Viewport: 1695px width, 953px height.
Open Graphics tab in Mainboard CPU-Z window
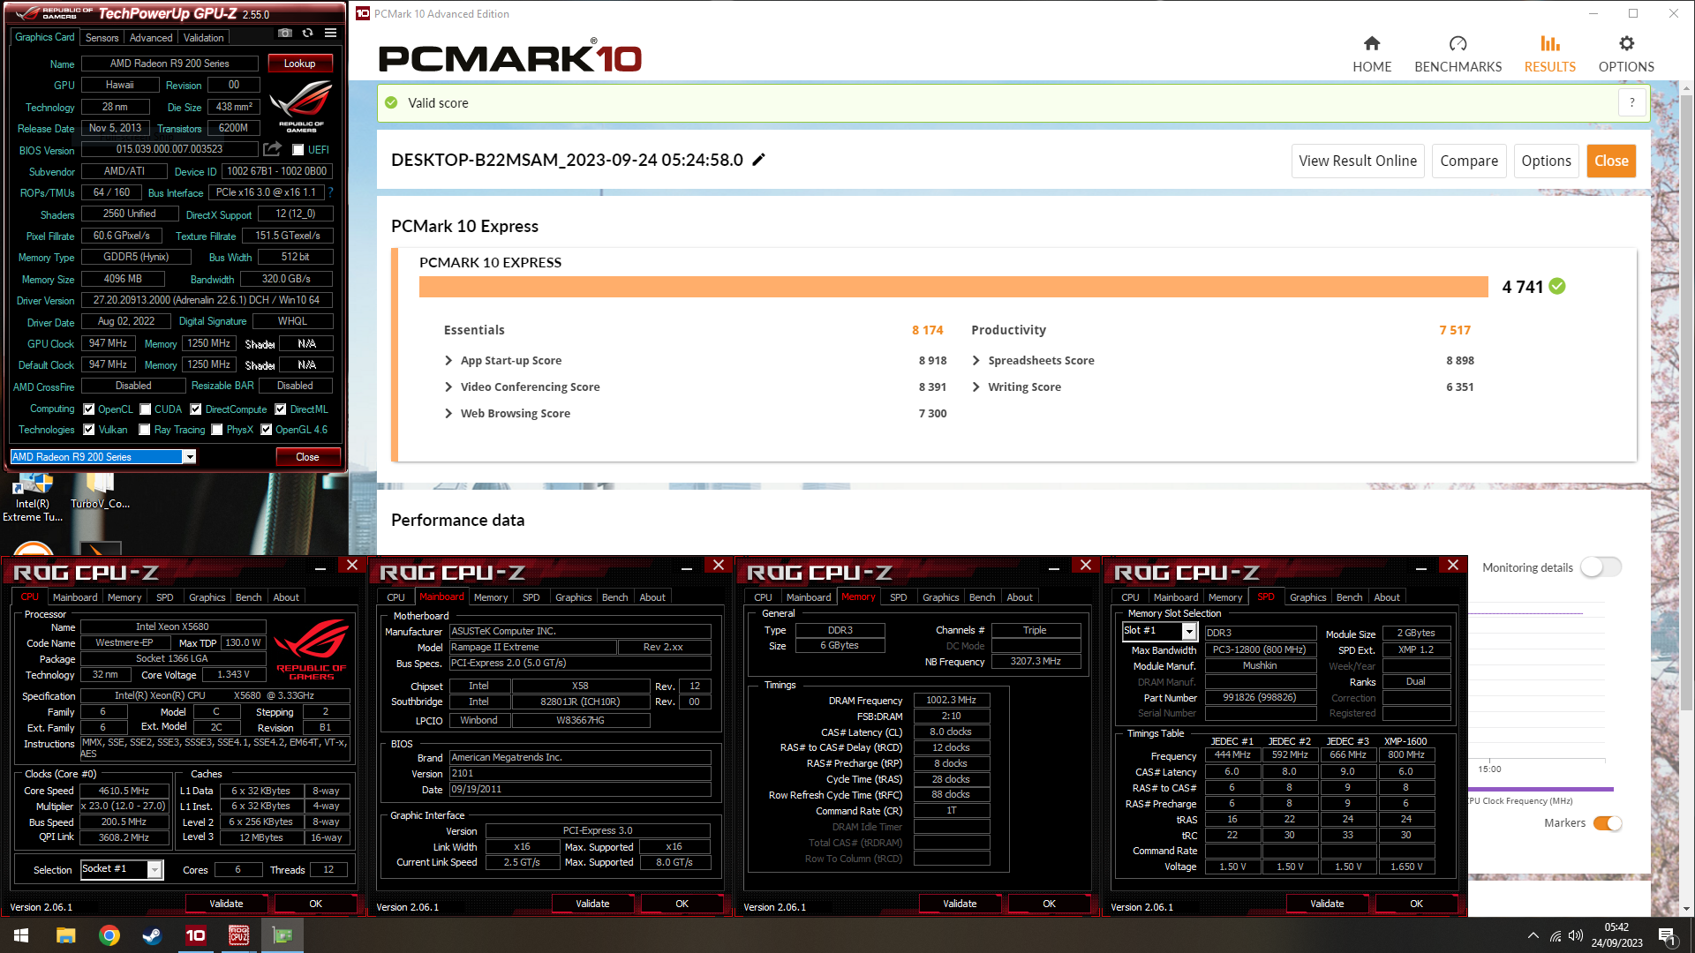click(573, 597)
